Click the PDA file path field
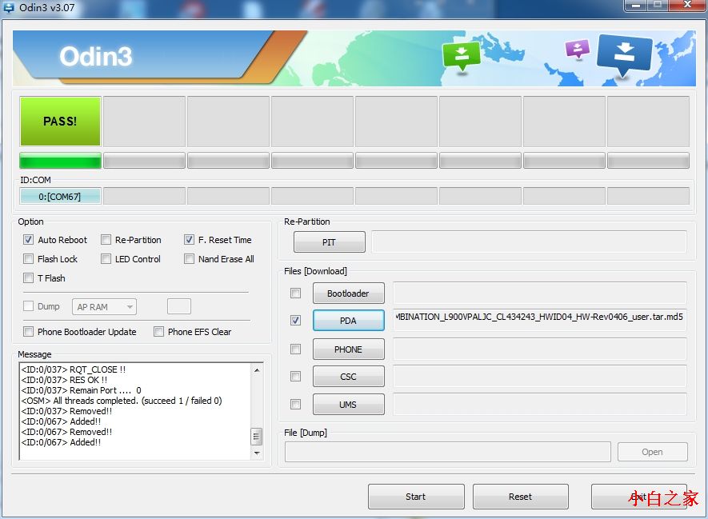Image resolution: width=708 pixels, height=519 pixels. (x=540, y=320)
